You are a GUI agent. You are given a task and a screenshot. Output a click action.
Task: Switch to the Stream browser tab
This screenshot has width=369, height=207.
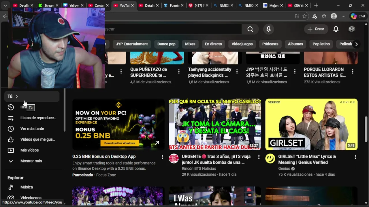[49, 5]
